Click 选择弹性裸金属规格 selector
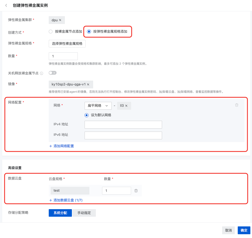Screen dimensions: 252x238 pyautogui.click(x=67, y=44)
